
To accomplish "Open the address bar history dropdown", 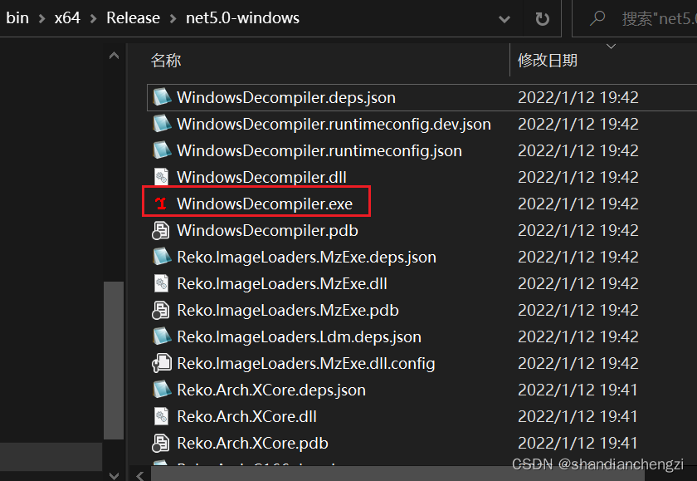I will click(x=504, y=19).
